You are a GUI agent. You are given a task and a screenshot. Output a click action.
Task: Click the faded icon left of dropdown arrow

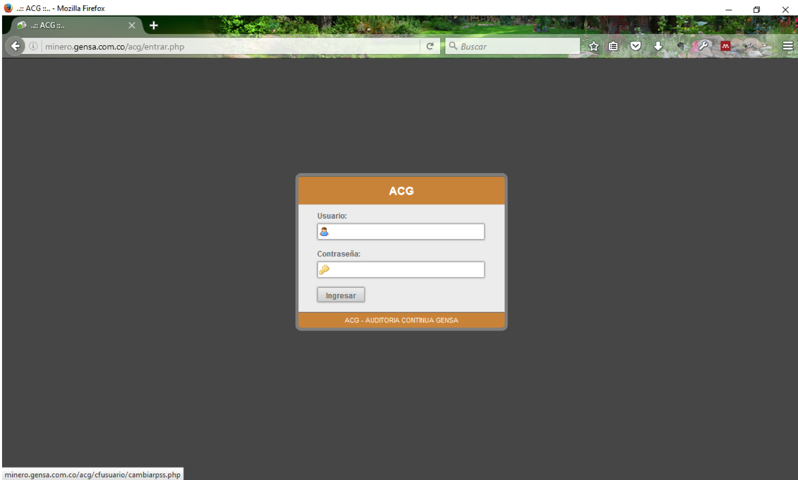(x=748, y=46)
